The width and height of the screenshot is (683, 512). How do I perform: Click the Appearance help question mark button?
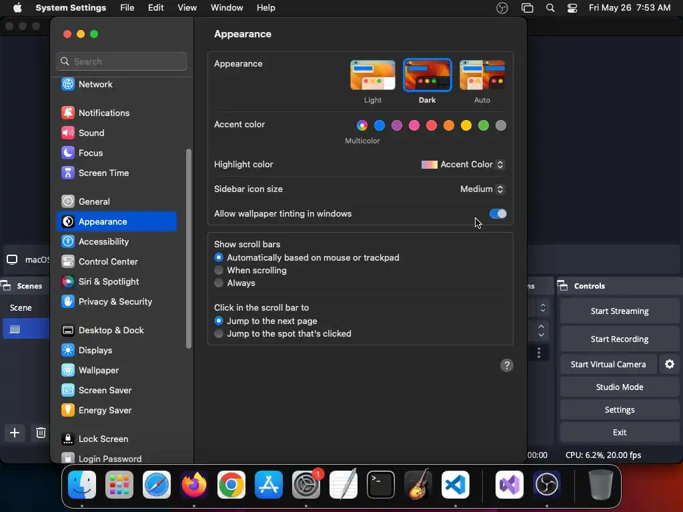tap(507, 365)
